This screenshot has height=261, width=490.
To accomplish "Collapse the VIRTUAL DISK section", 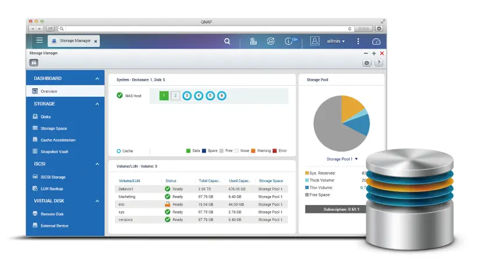I will pyautogui.click(x=97, y=201).
